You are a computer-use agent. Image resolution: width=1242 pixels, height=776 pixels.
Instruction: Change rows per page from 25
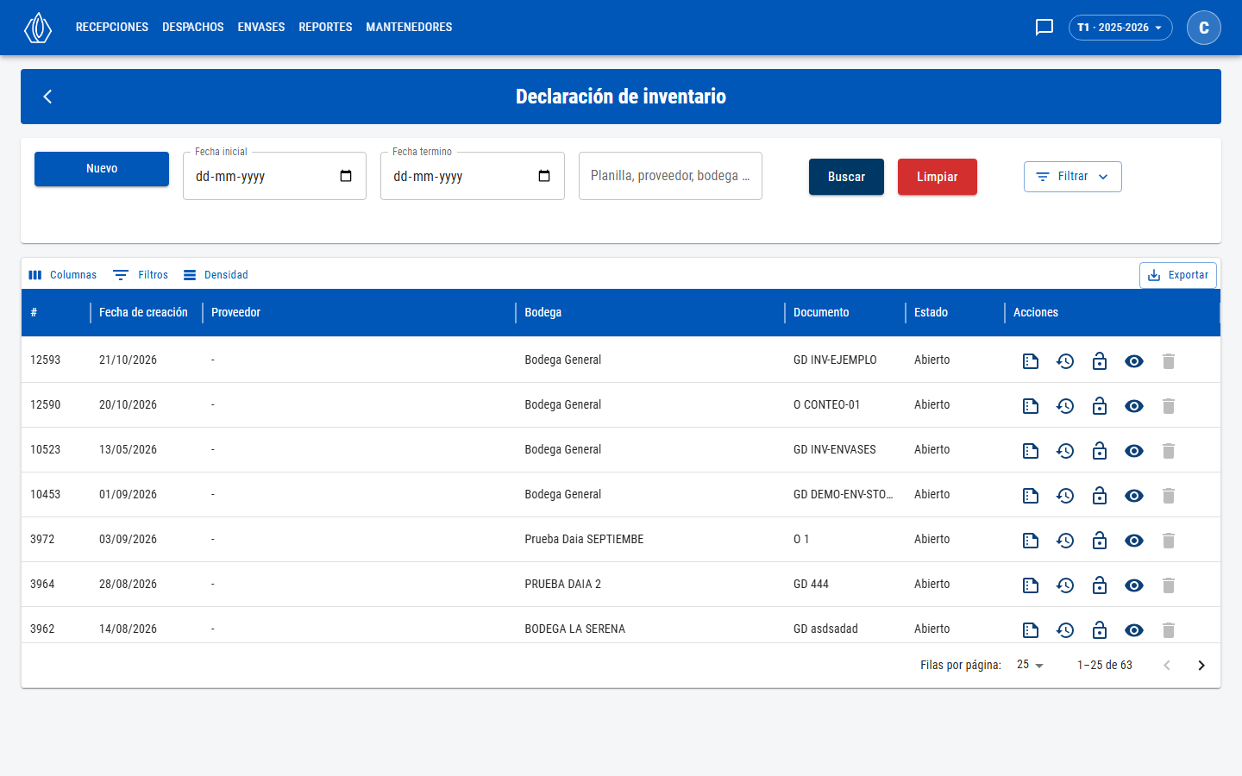(x=1030, y=665)
